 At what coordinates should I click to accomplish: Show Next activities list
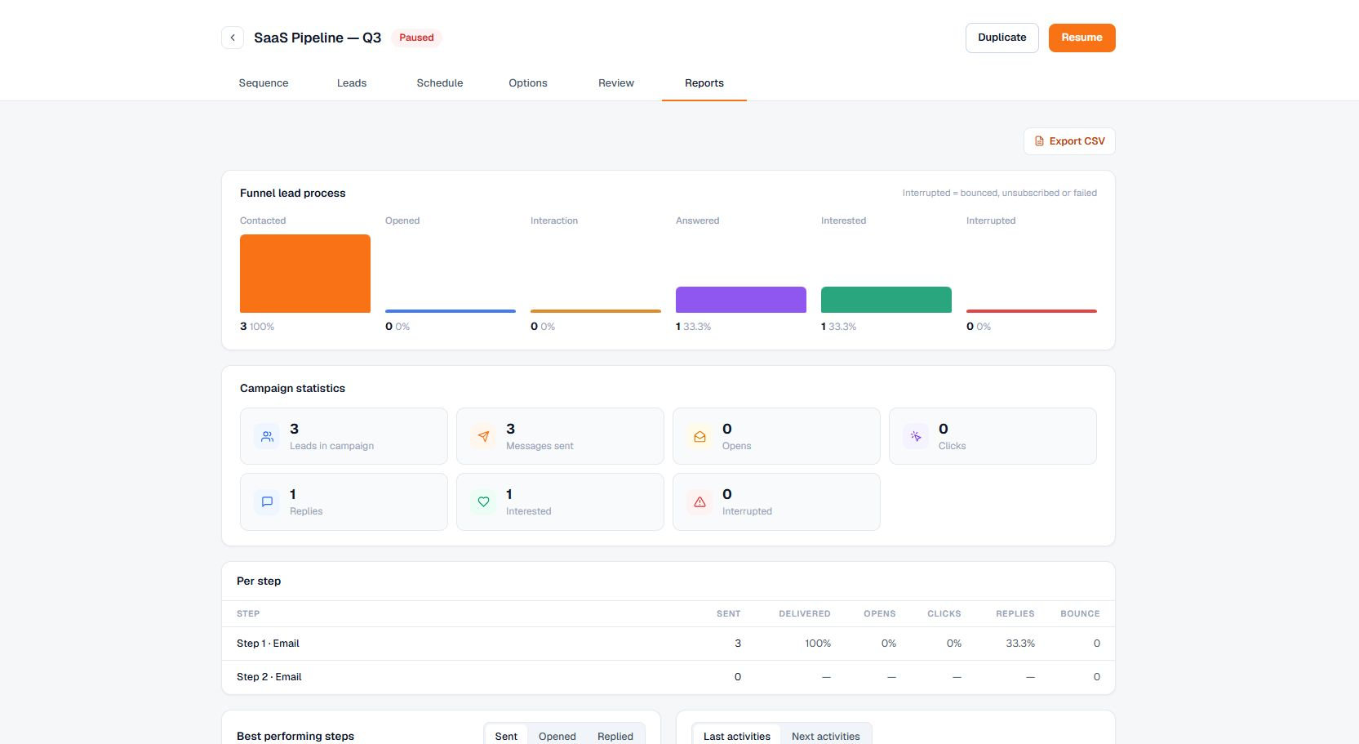(x=826, y=736)
